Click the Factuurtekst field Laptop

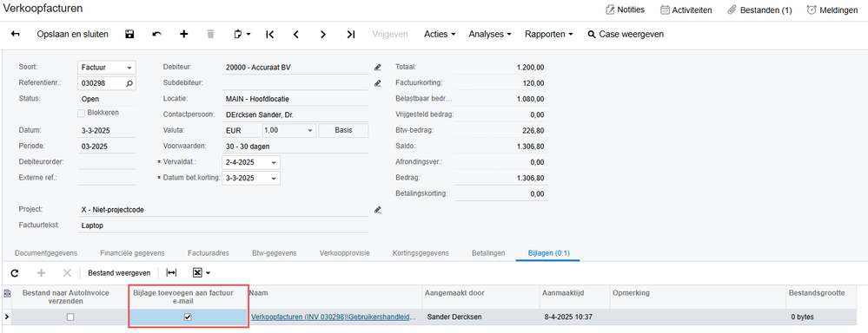223,225
